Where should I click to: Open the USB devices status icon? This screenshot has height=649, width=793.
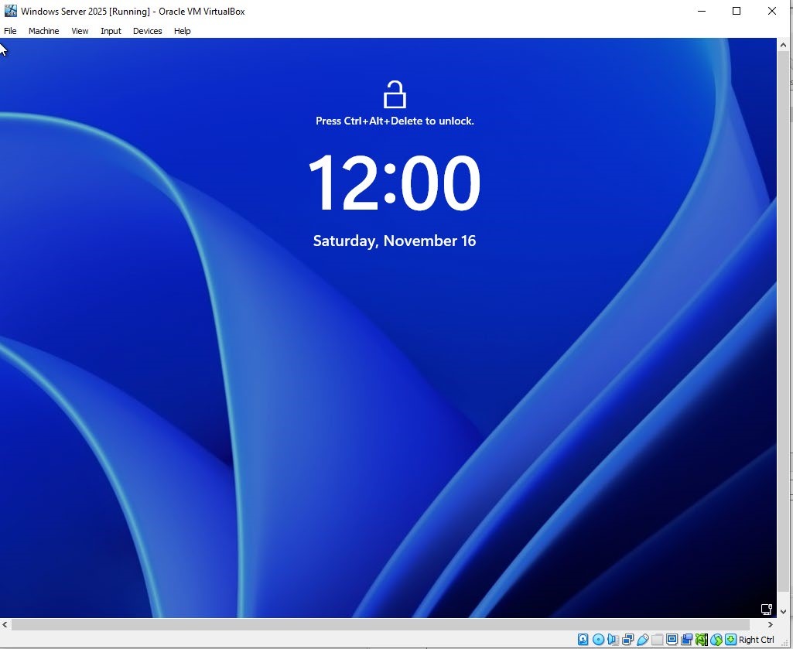642,640
